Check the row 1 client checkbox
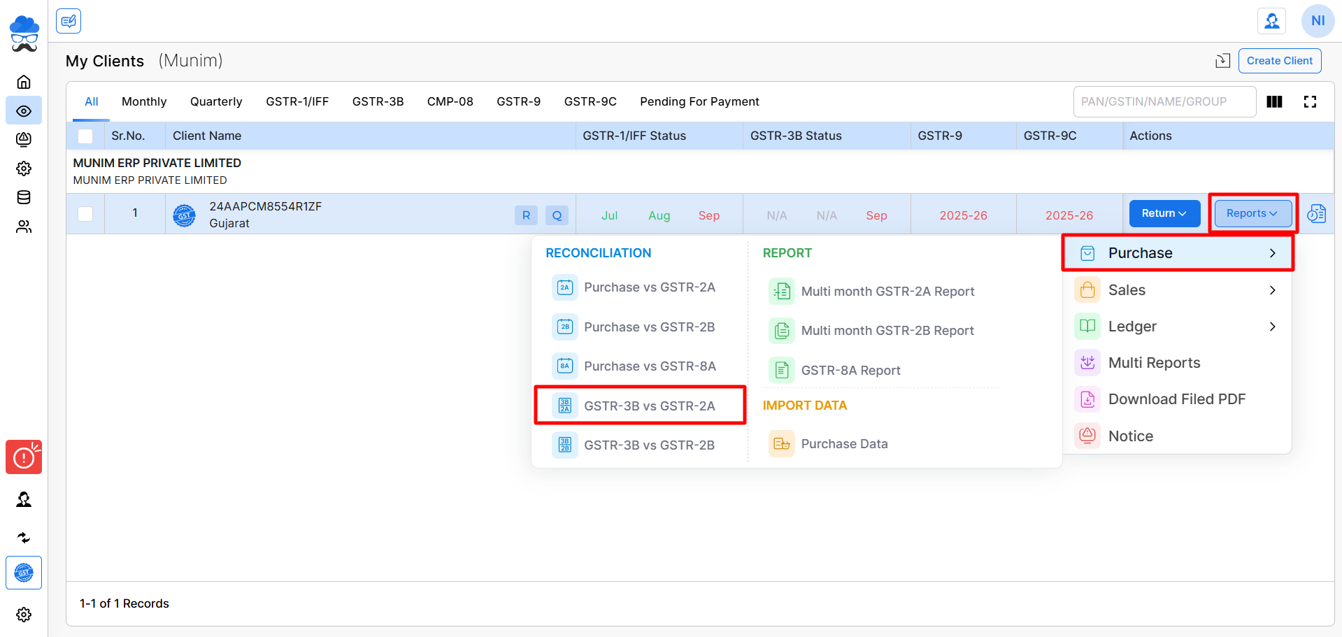Viewport: 1342px width, 637px height. pyautogui.click(x=85, y=213)
